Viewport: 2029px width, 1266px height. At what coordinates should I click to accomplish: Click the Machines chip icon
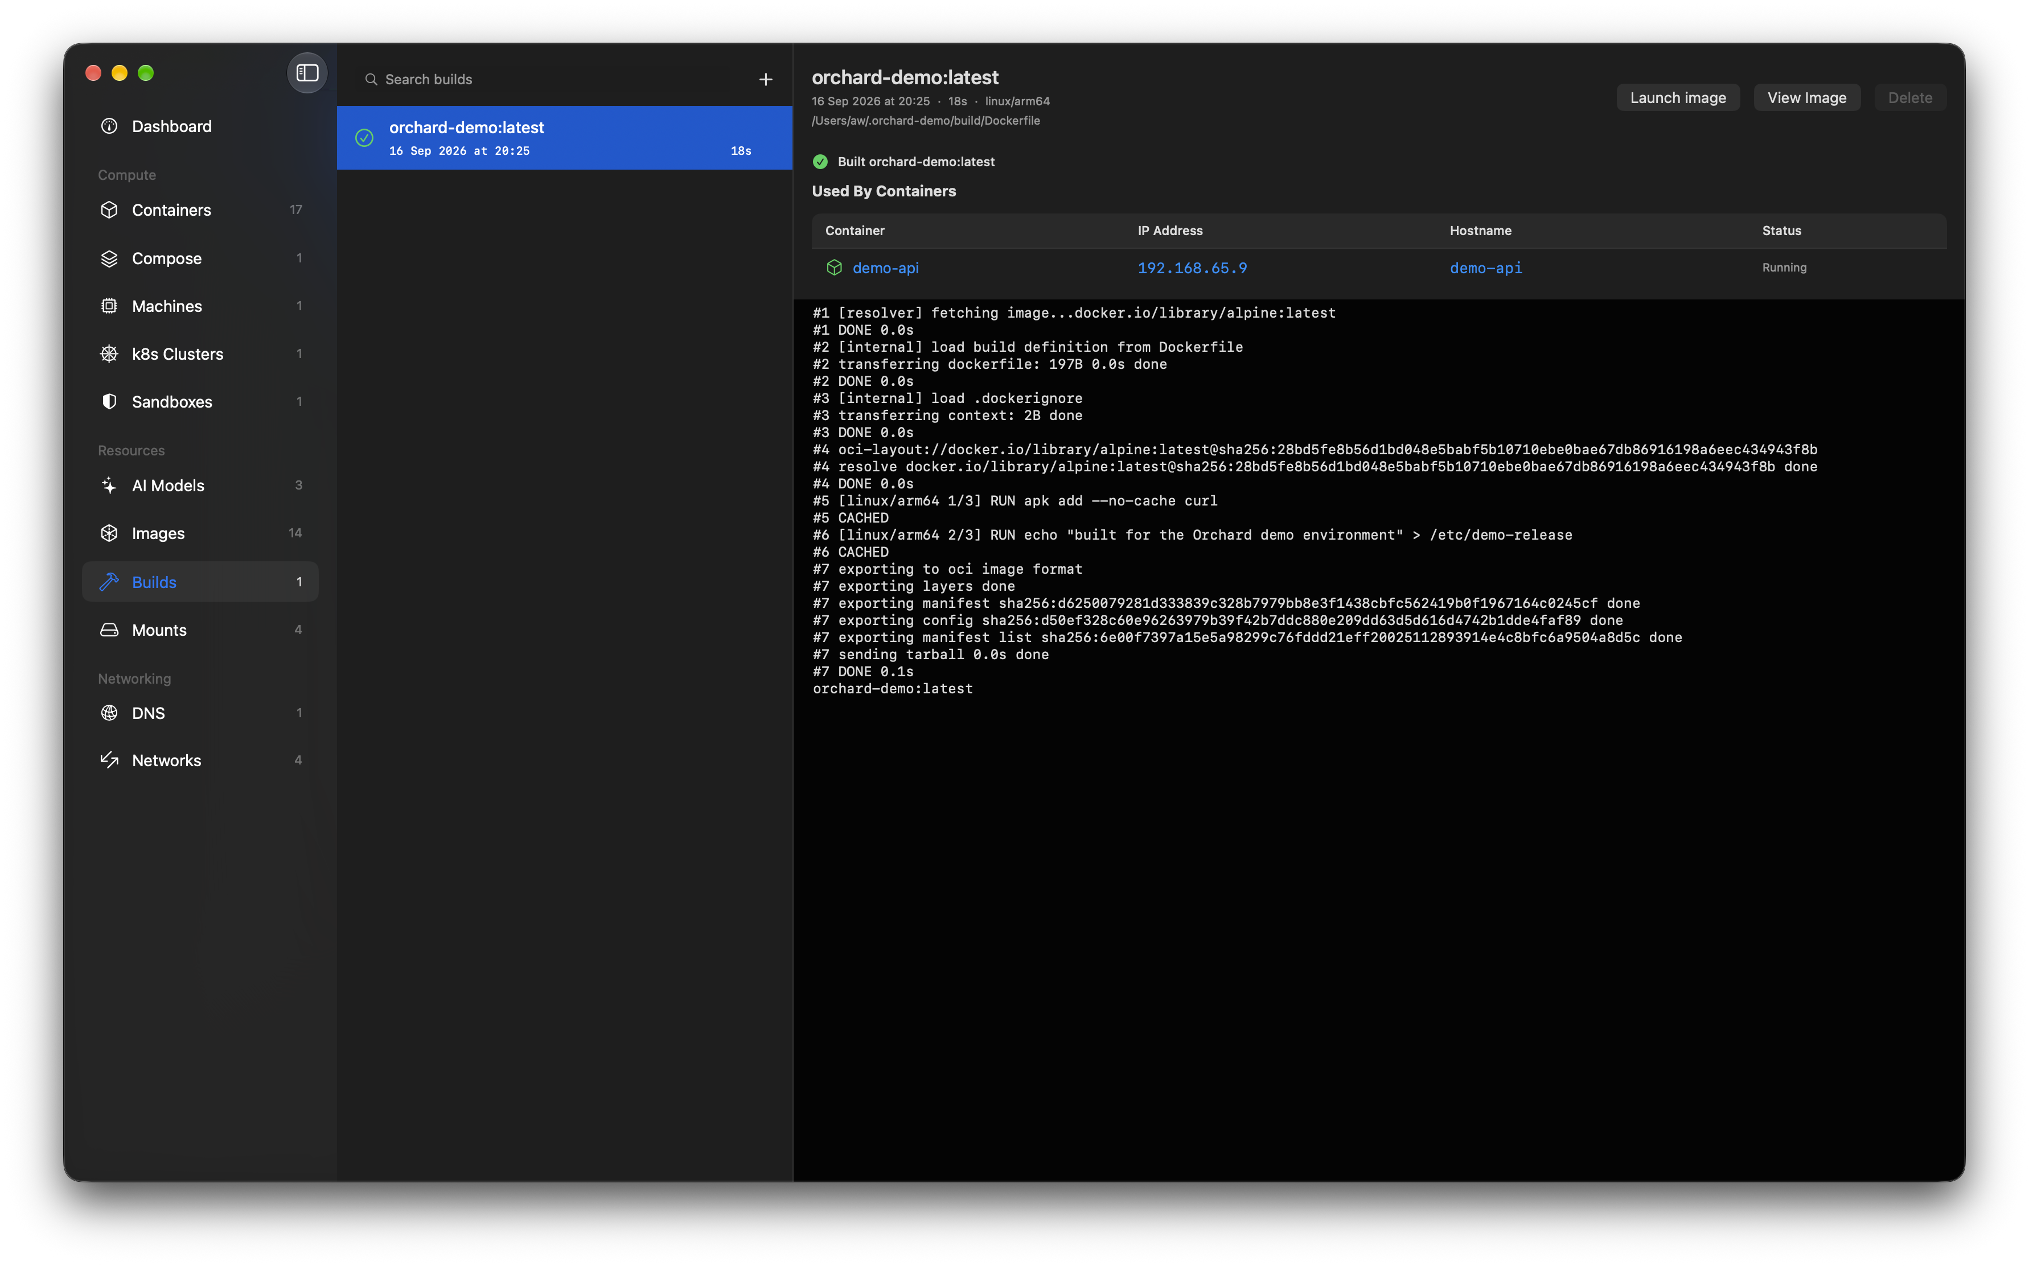click(x=109, y=306)
